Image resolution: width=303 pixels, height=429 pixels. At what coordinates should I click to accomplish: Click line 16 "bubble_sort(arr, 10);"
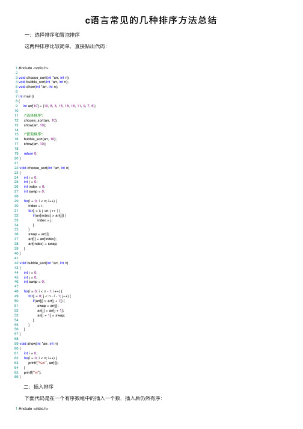40,139
